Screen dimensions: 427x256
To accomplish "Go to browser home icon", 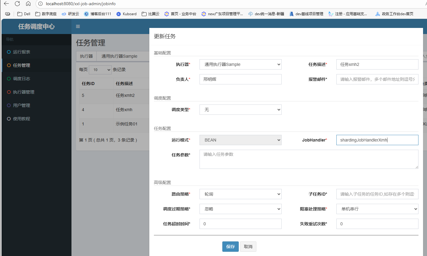I will coord(28,4).
